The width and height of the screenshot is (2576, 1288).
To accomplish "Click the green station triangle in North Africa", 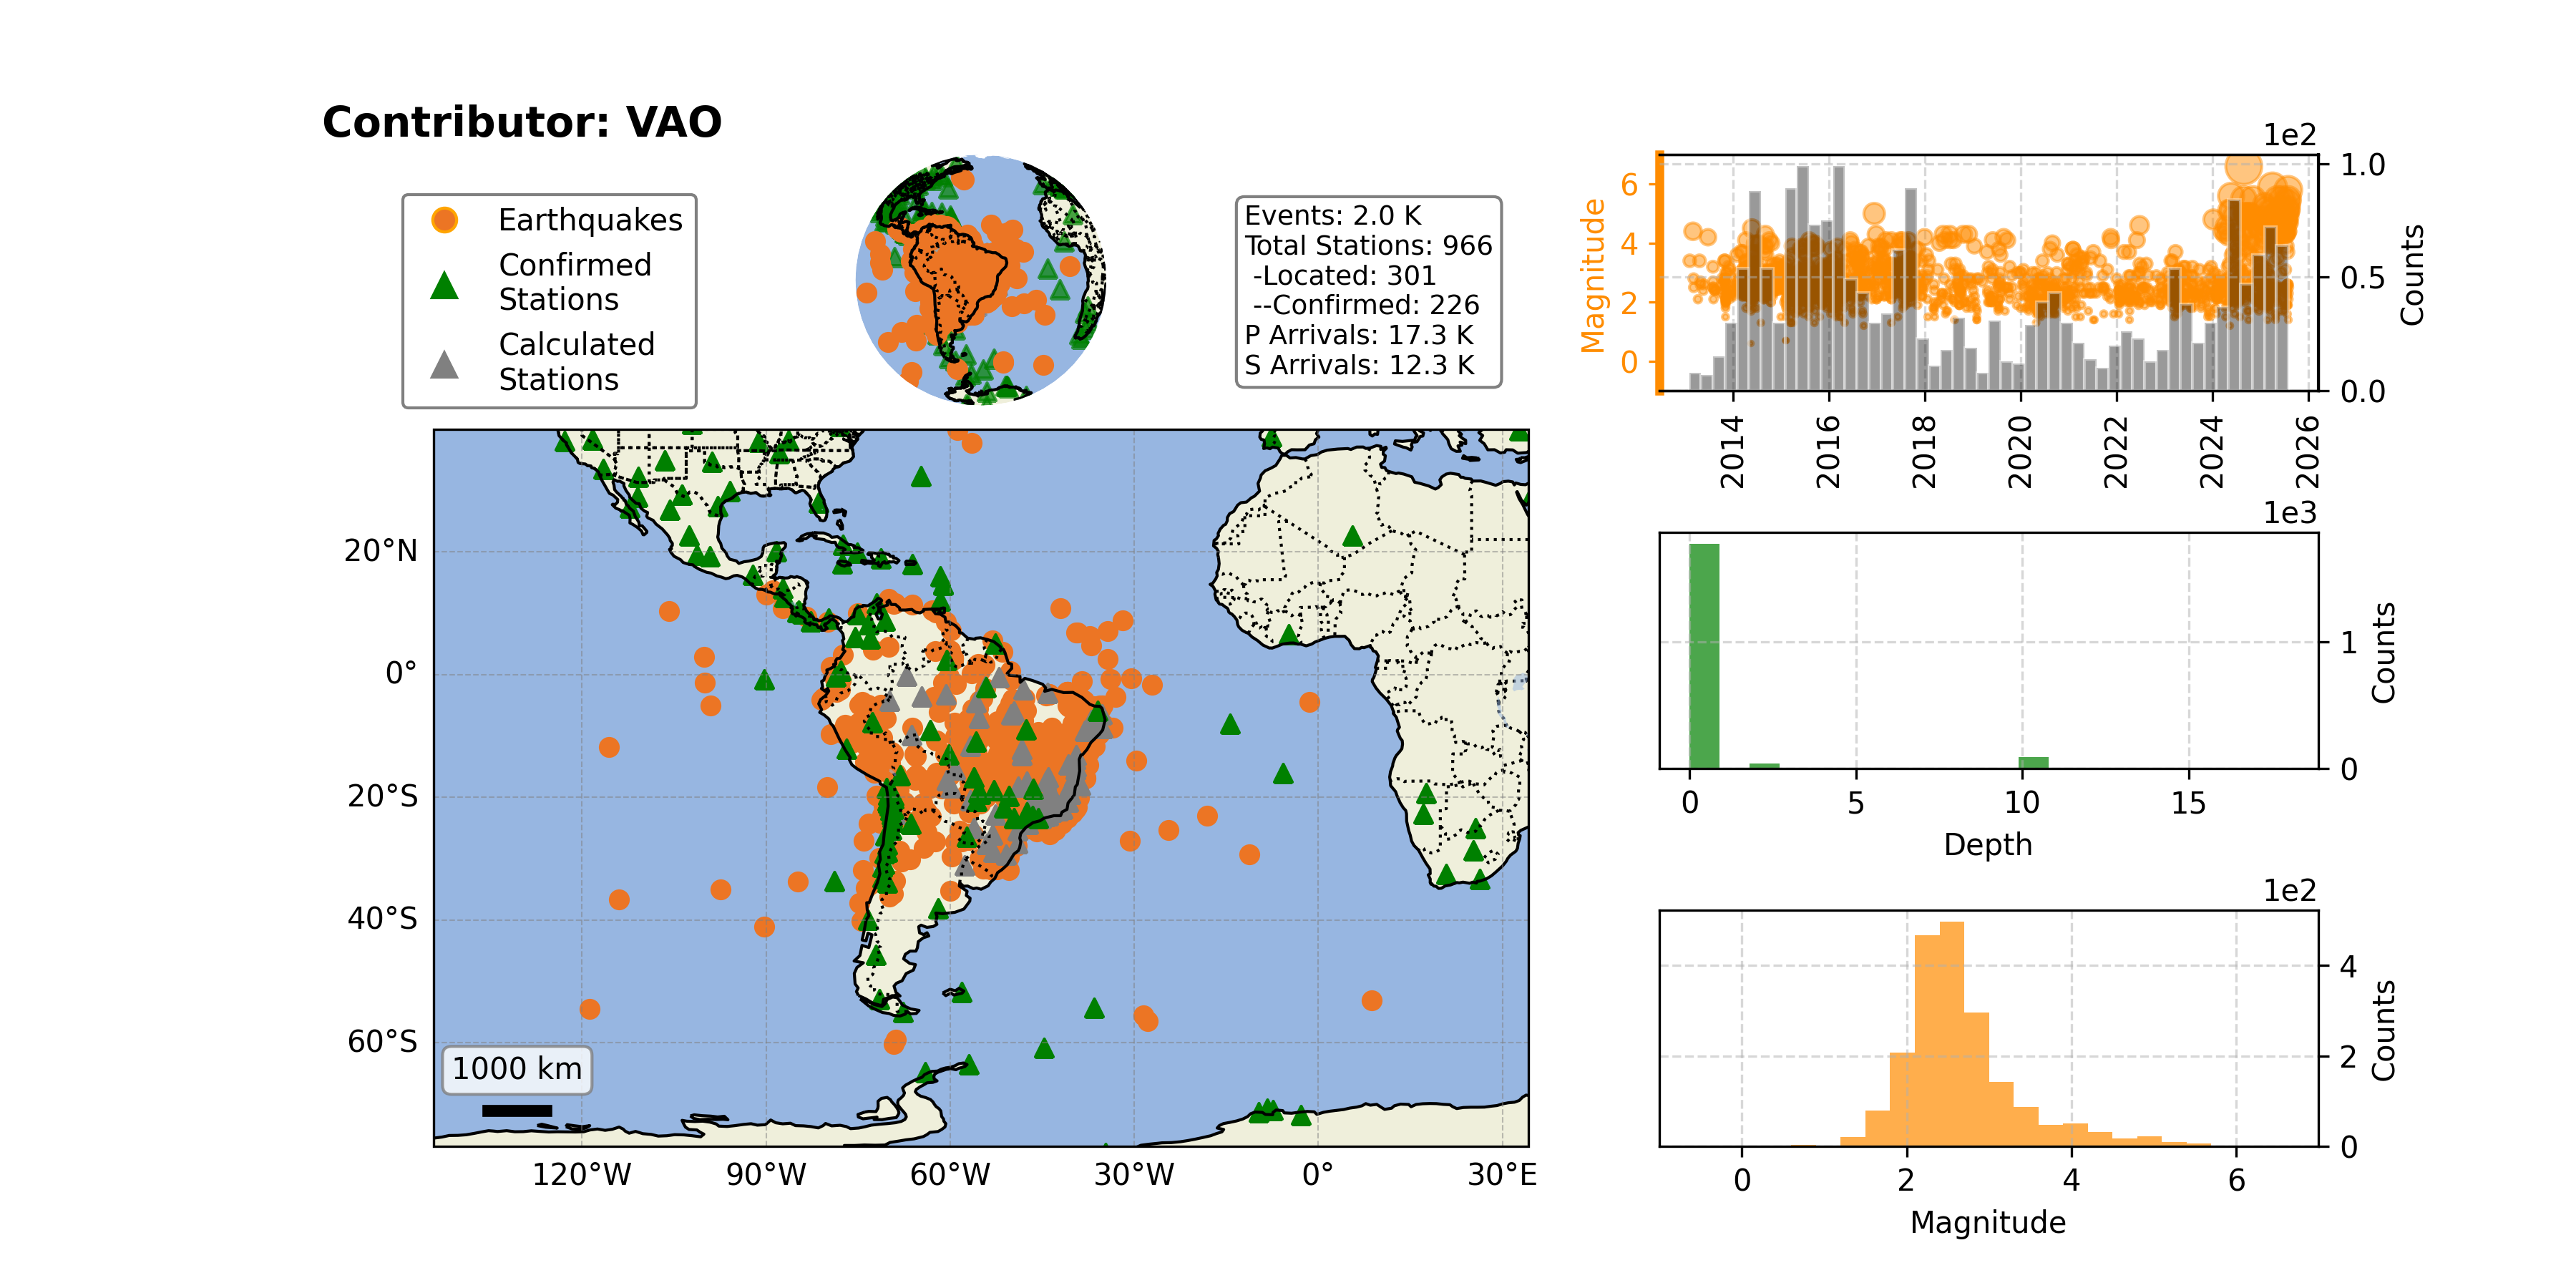I will tap(1353, 537).
